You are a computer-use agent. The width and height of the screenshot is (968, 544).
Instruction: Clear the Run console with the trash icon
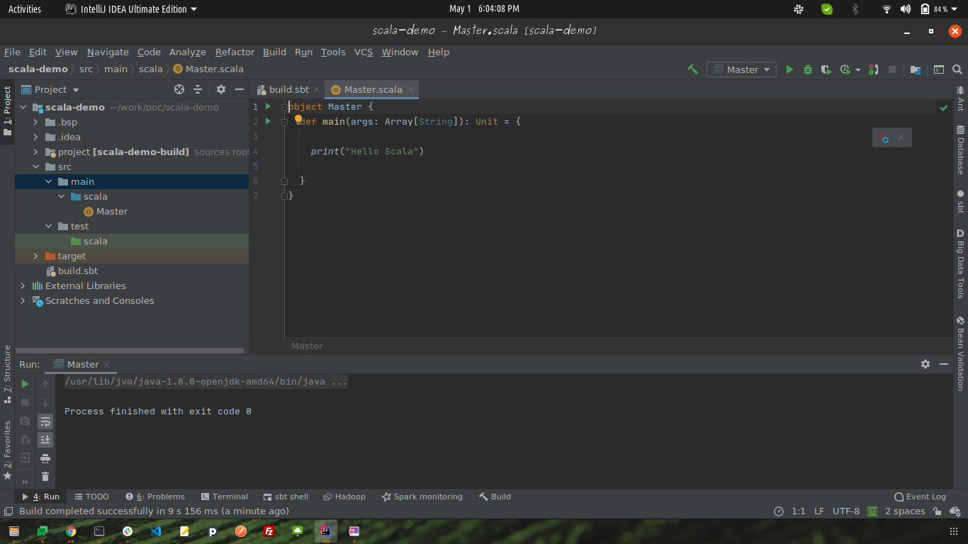tap(45, 476)
